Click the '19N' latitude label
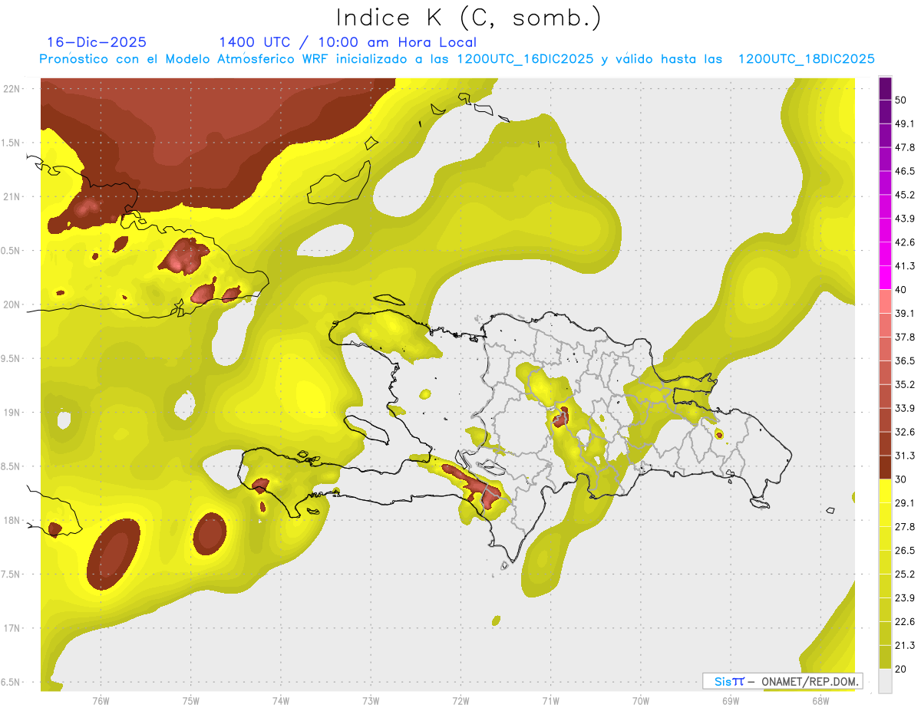This screenshot has height=711, width=921. (x=12, y=413)
